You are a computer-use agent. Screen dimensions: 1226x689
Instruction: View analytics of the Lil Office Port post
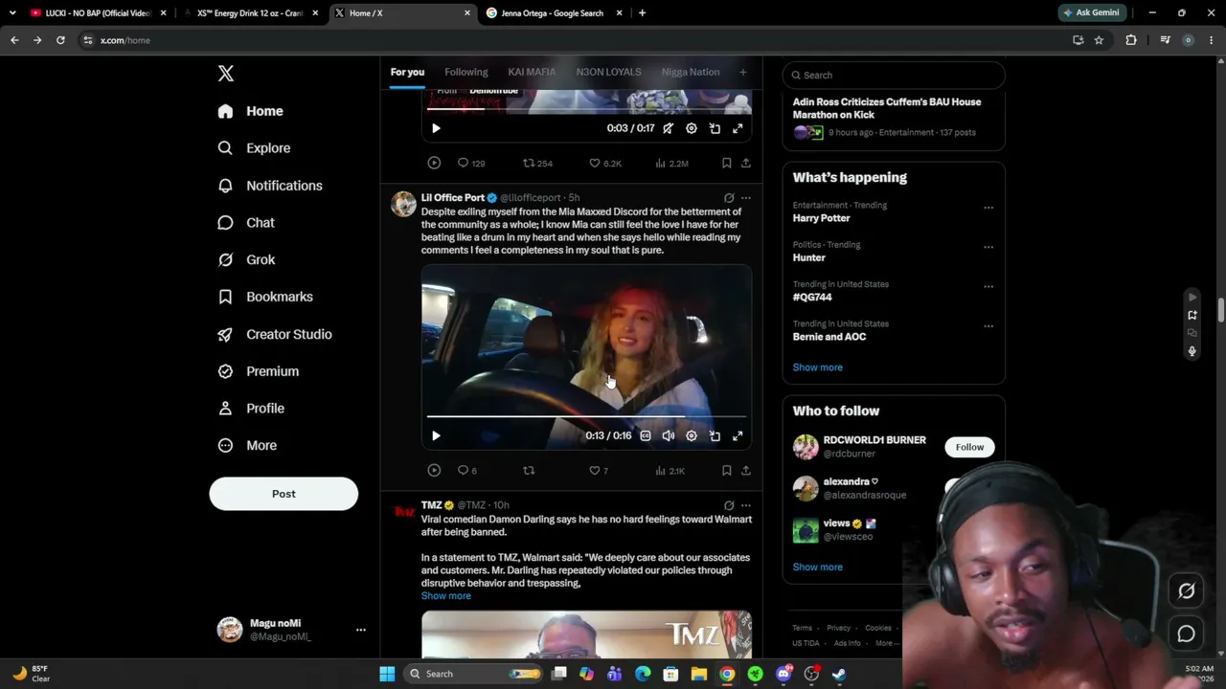(670, 471)
